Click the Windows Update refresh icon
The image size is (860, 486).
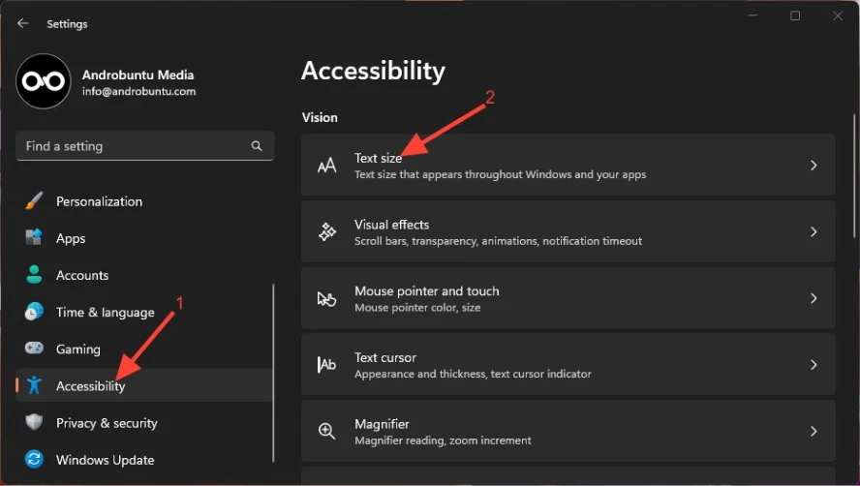[x=34, y=459]
